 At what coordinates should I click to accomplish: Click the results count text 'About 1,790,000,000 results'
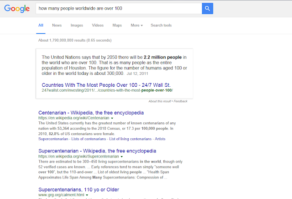coord(62,40)
